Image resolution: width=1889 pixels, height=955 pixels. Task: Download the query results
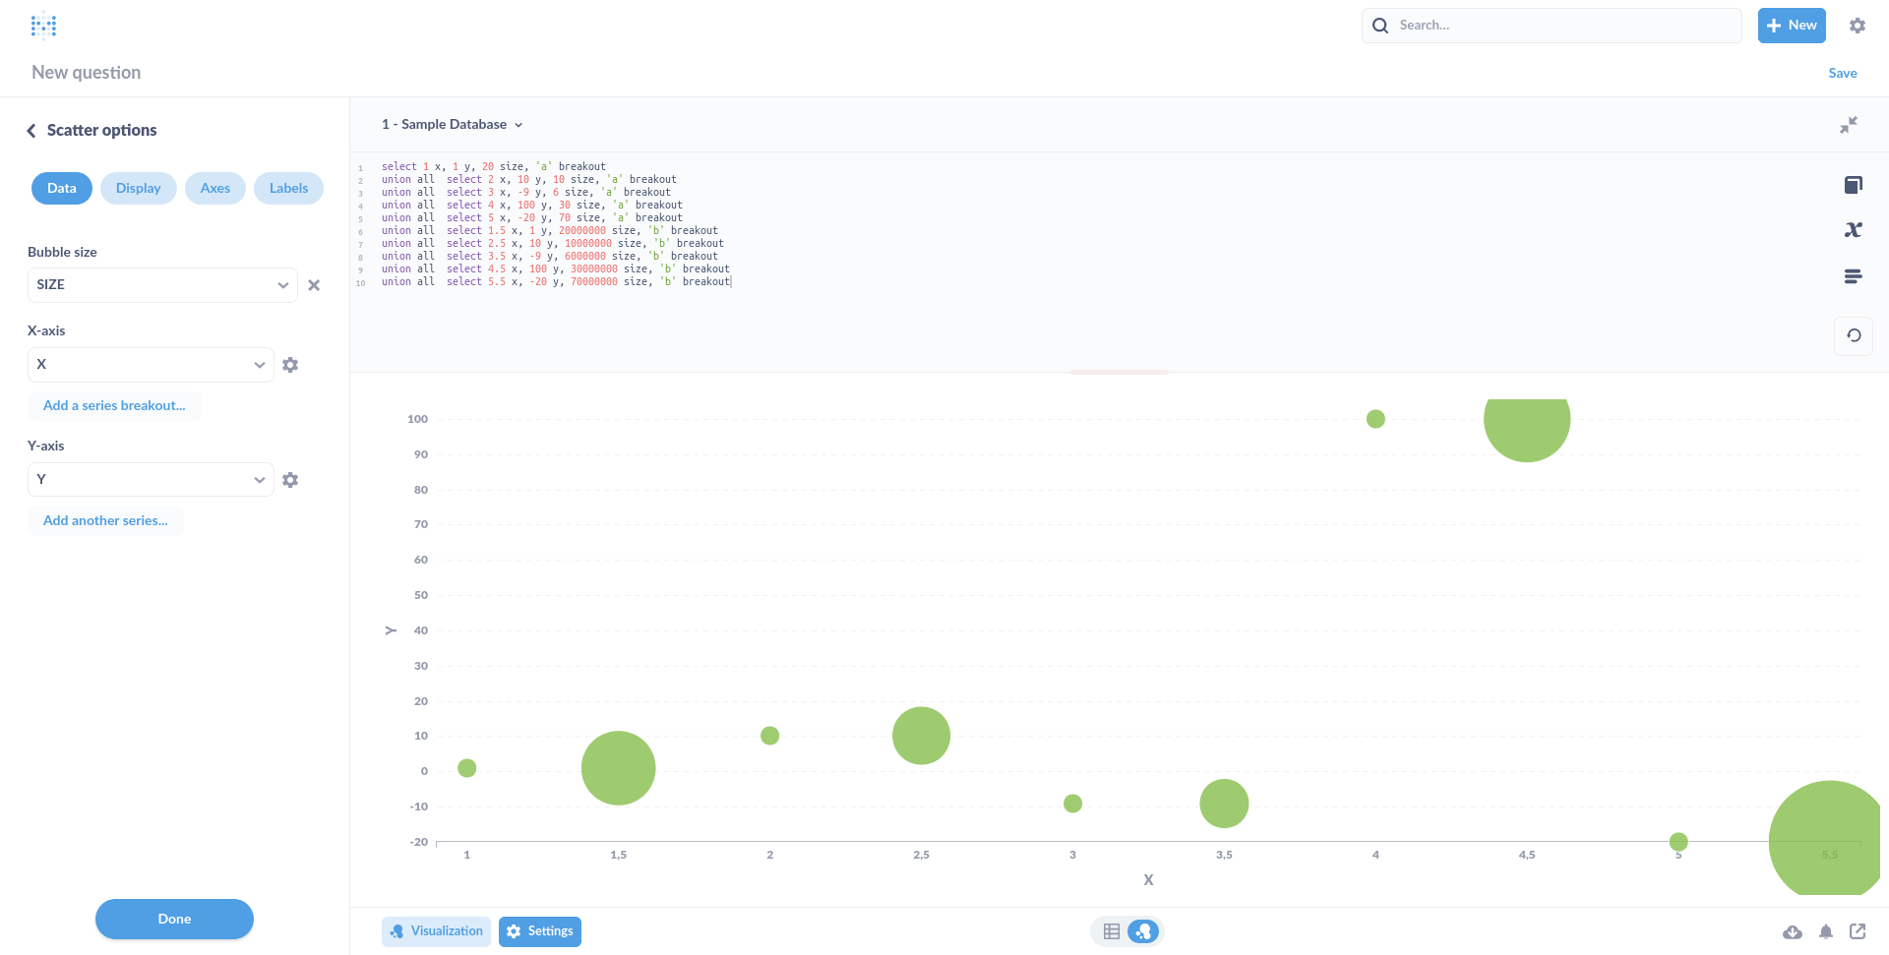(1794, 931)
